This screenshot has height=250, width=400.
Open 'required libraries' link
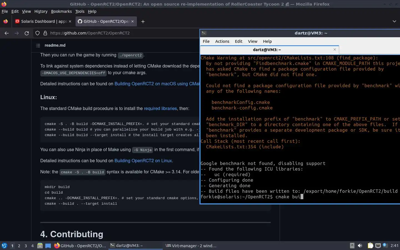(x=160, y=108)
